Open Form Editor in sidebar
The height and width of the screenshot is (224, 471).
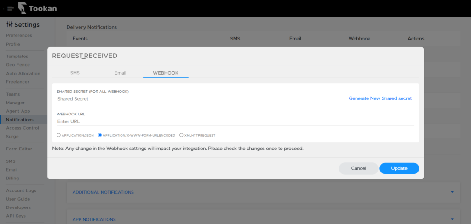pyautogui.click(x=19, y=149)
